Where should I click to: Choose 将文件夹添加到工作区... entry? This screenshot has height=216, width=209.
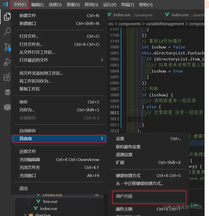click(x=59, y=73)
